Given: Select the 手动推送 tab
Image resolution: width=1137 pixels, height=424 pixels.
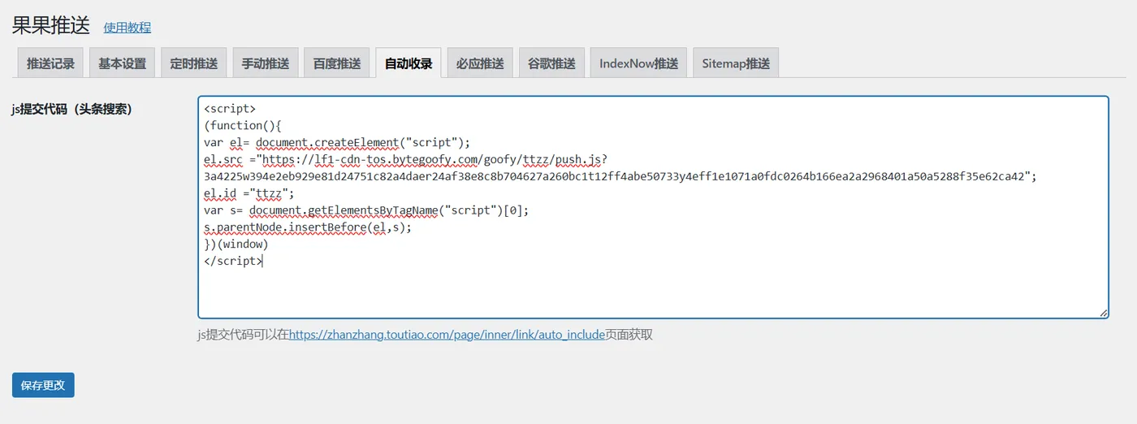Looking at the screenshot, I should click(265, 63).
